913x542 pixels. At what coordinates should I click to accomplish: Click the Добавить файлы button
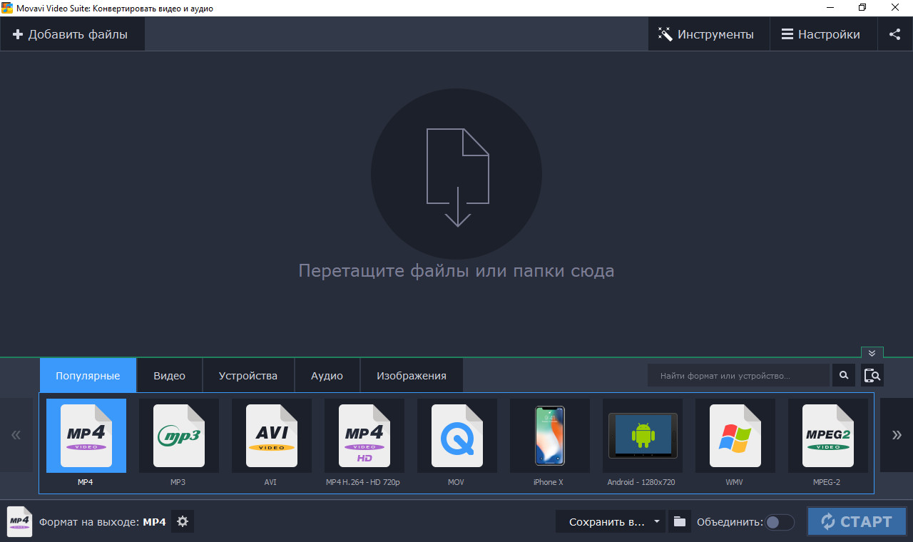71,34
